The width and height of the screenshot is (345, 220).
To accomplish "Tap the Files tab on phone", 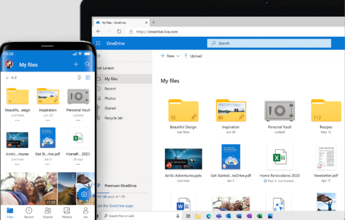I will coord(10,213).
